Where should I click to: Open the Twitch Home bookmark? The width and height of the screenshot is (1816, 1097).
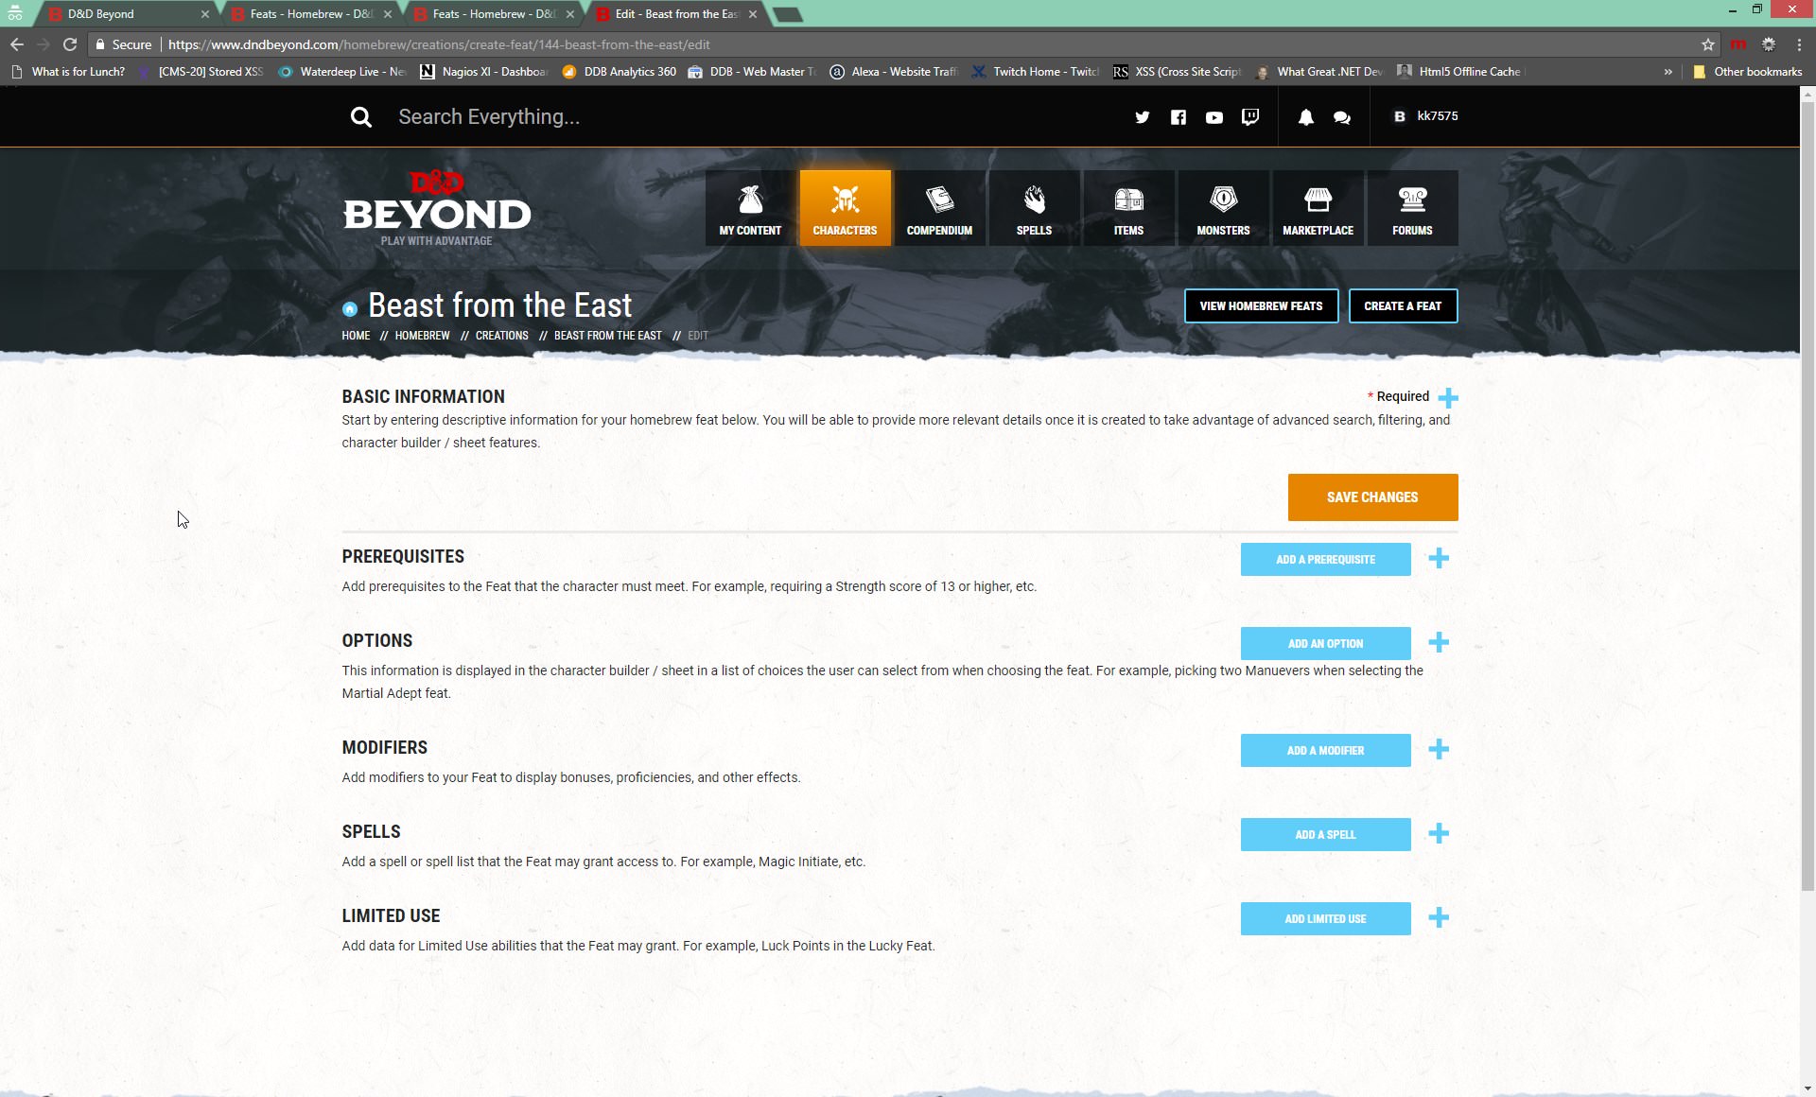[x=1035, y=72]
